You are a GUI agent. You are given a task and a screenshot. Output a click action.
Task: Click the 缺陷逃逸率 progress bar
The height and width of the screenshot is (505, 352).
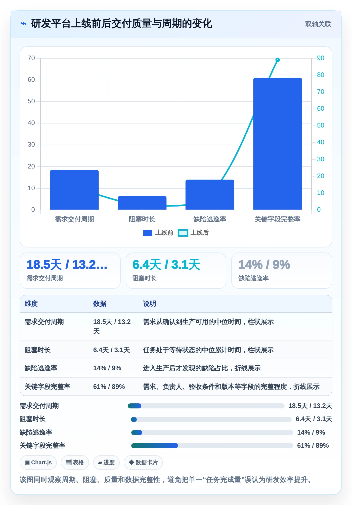point(212,433)
